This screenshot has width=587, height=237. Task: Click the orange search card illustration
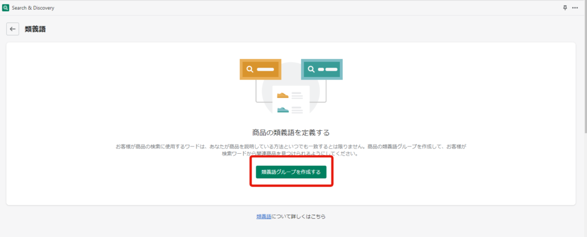tap(260, 69)
